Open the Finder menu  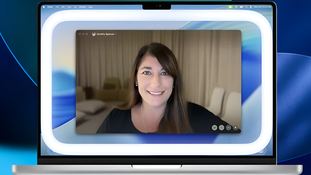point(50,7)
